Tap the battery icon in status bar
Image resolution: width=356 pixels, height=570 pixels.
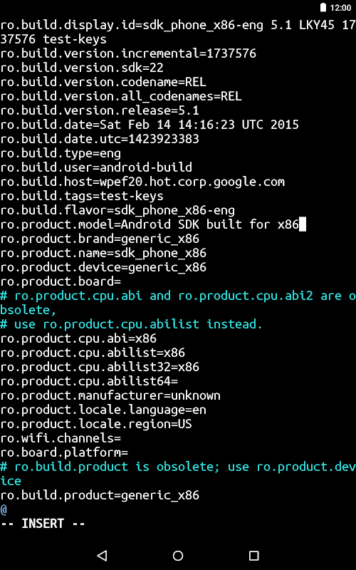pos(323,8)
